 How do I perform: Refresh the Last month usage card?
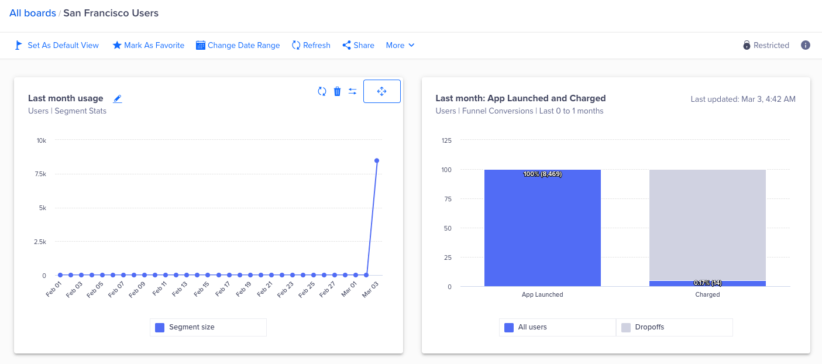pyautogui.click(x=322, y=91)
